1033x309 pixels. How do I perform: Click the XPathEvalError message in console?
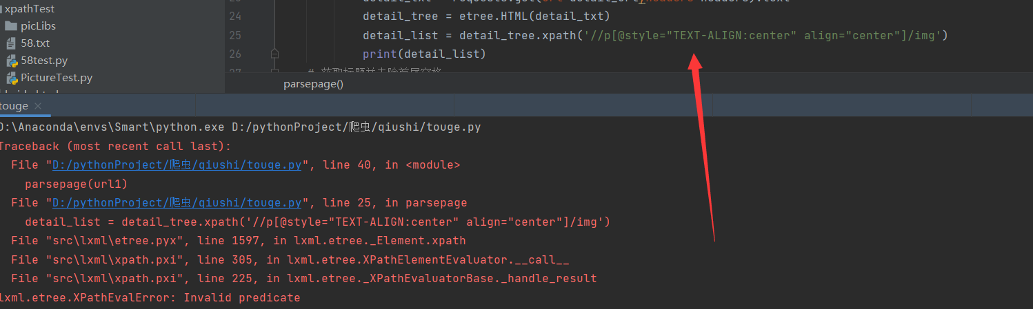tap(149, 298)
